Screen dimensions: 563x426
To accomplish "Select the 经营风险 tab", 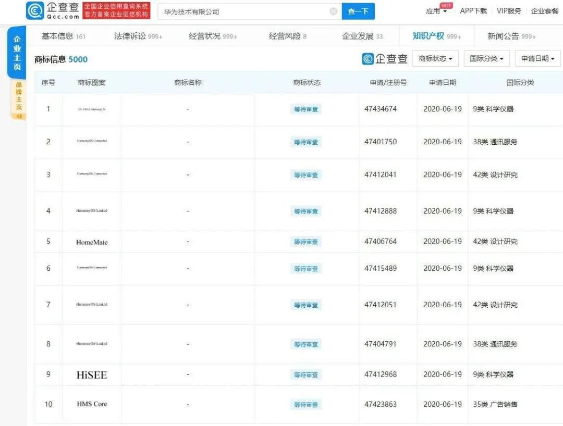I will pos(287,36).
